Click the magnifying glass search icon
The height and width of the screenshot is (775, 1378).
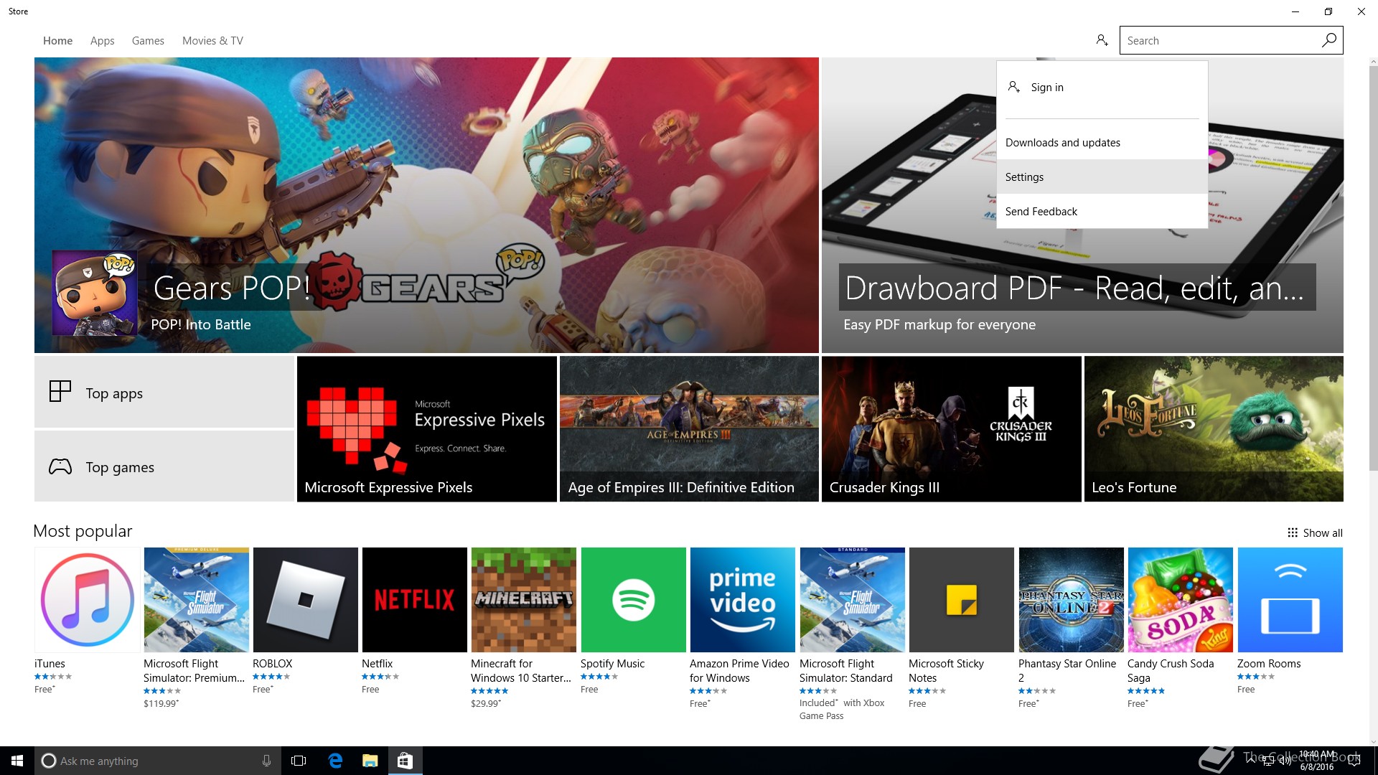click(1328, 40)
